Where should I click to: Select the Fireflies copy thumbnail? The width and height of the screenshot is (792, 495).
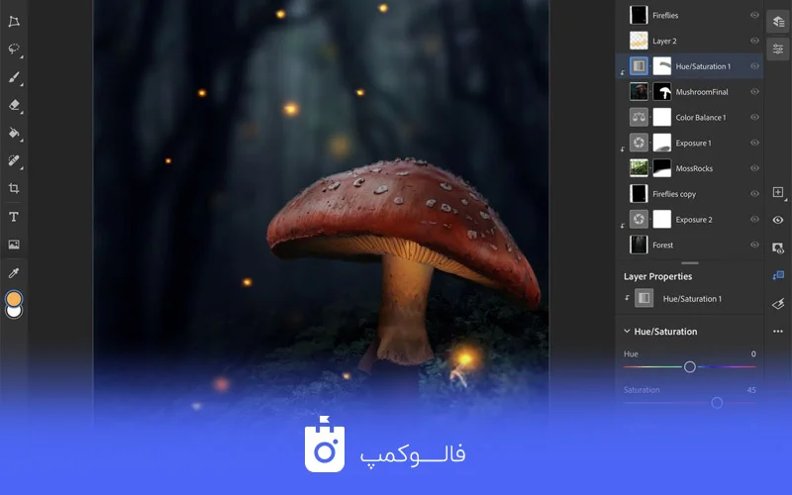(x=639, y=193)
